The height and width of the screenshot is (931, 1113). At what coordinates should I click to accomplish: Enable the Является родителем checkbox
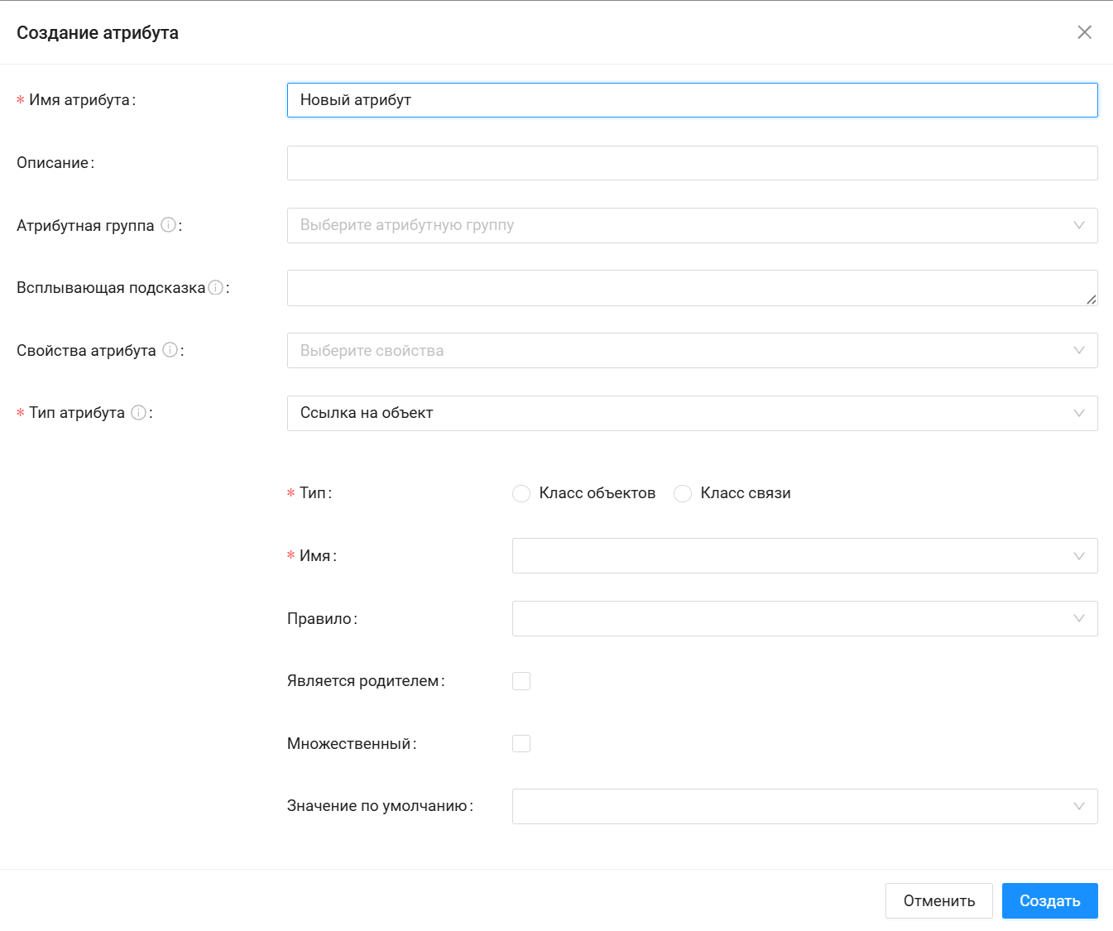521,681
